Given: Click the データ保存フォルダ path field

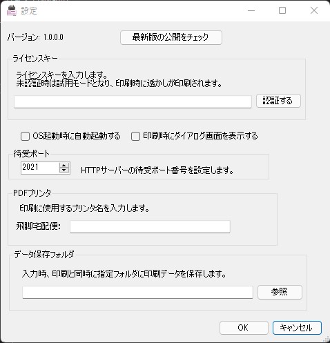Looking at the screenshot, I should (x=137, y=293).
